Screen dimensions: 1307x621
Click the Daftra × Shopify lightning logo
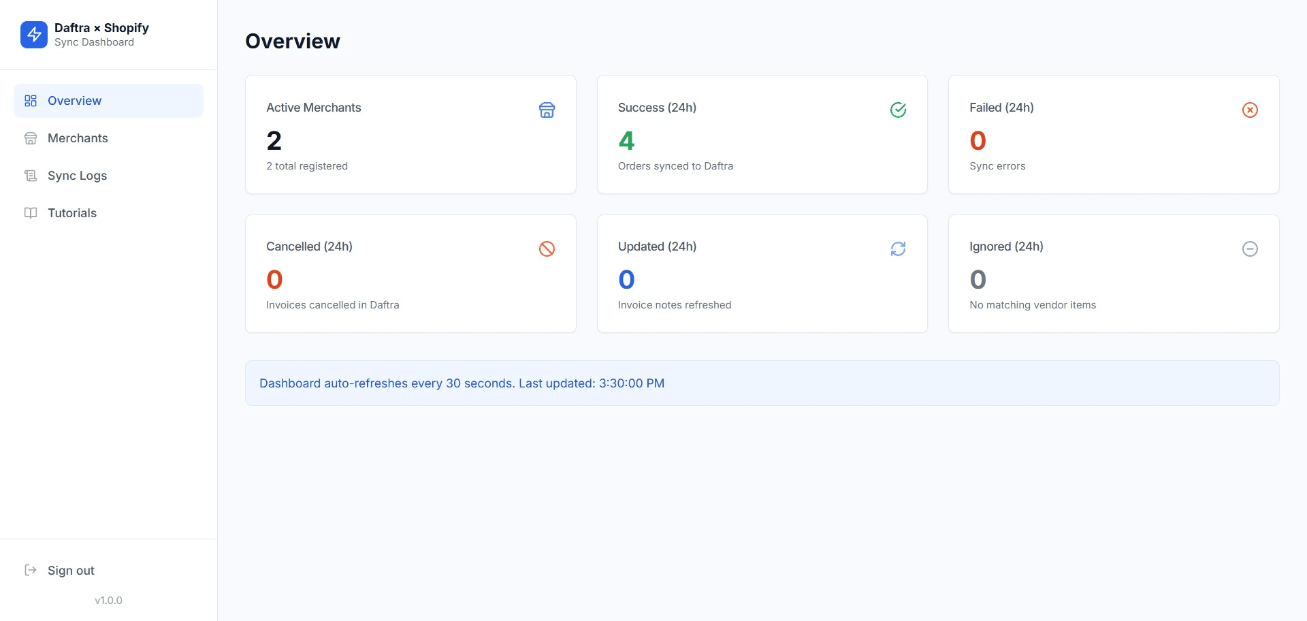point(34,34)
